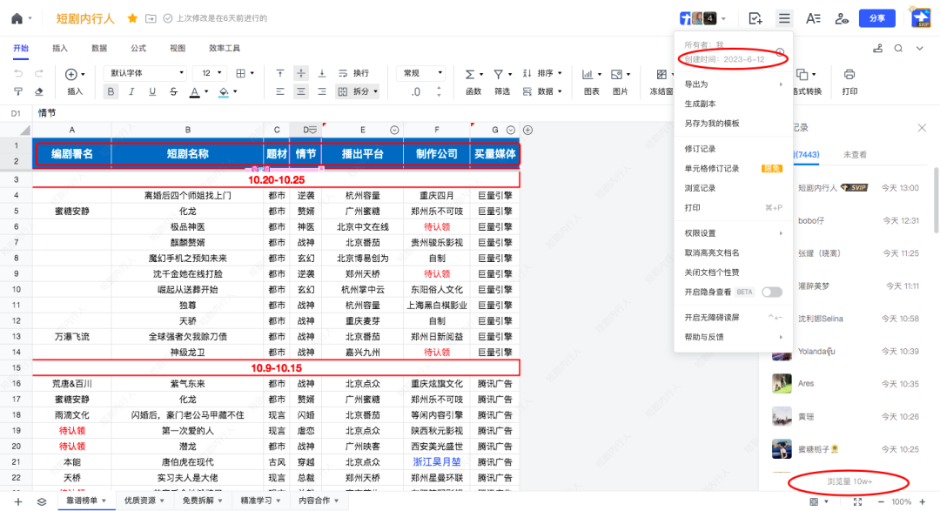Click the move-to-folder icon beside the star

click(151, 18)
